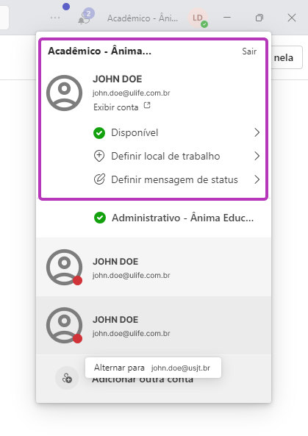Click the add account person icon
Image resolution: width=308 pixels, height=436 pixels.
pos(67,378)
